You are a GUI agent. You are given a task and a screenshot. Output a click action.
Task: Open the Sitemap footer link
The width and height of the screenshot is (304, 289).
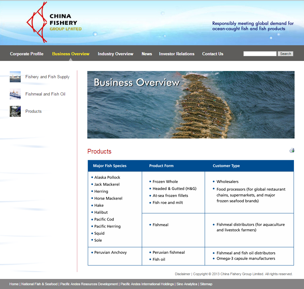(206, 284)
